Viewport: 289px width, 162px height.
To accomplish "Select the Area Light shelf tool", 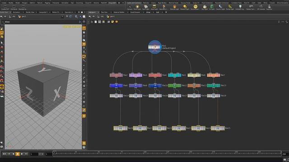I will [154, 7].
